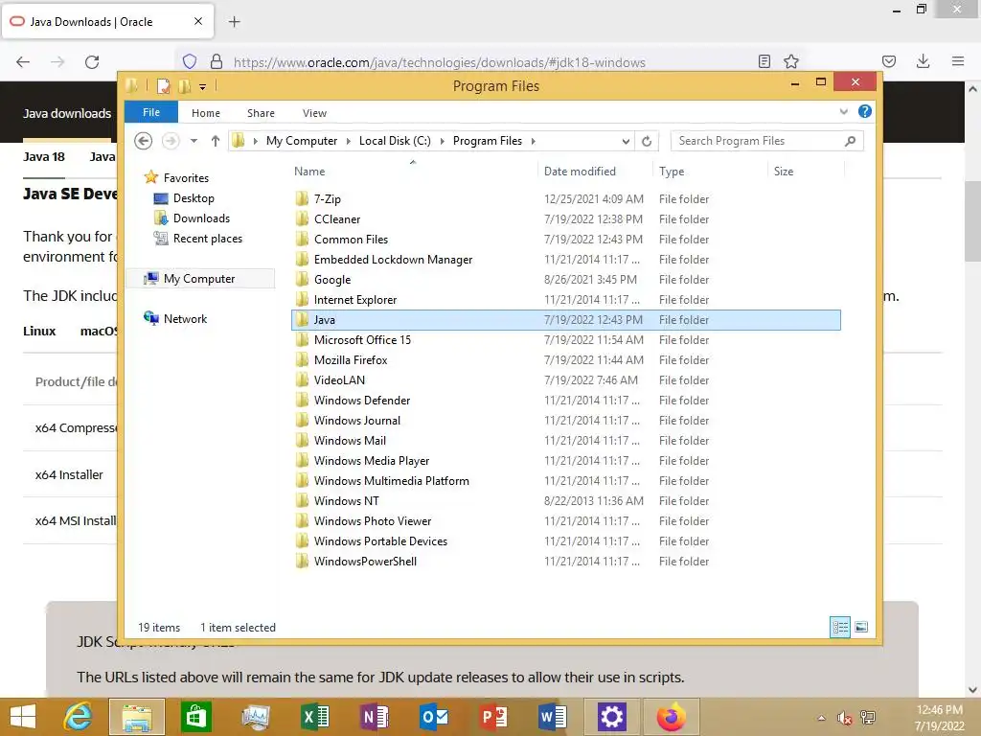The image size is (981, 736).
Task: Open Word from the taskbar
Action: [553, 717]
